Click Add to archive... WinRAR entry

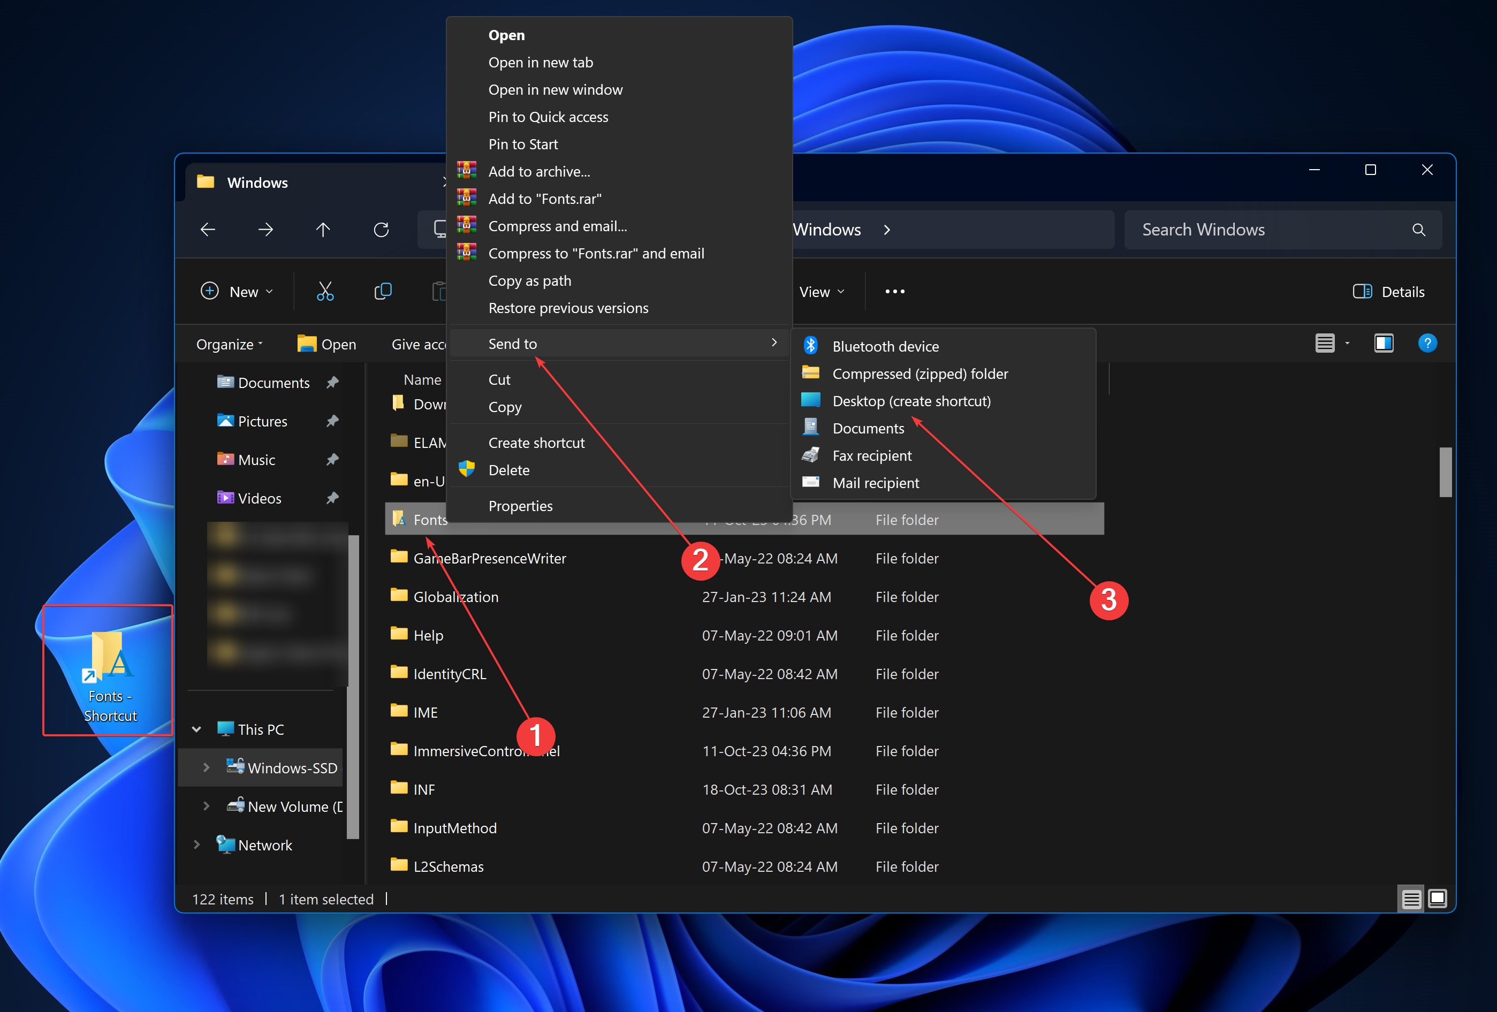[619, 172]
